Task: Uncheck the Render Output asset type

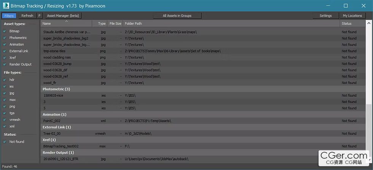Action: coord(5,65)
